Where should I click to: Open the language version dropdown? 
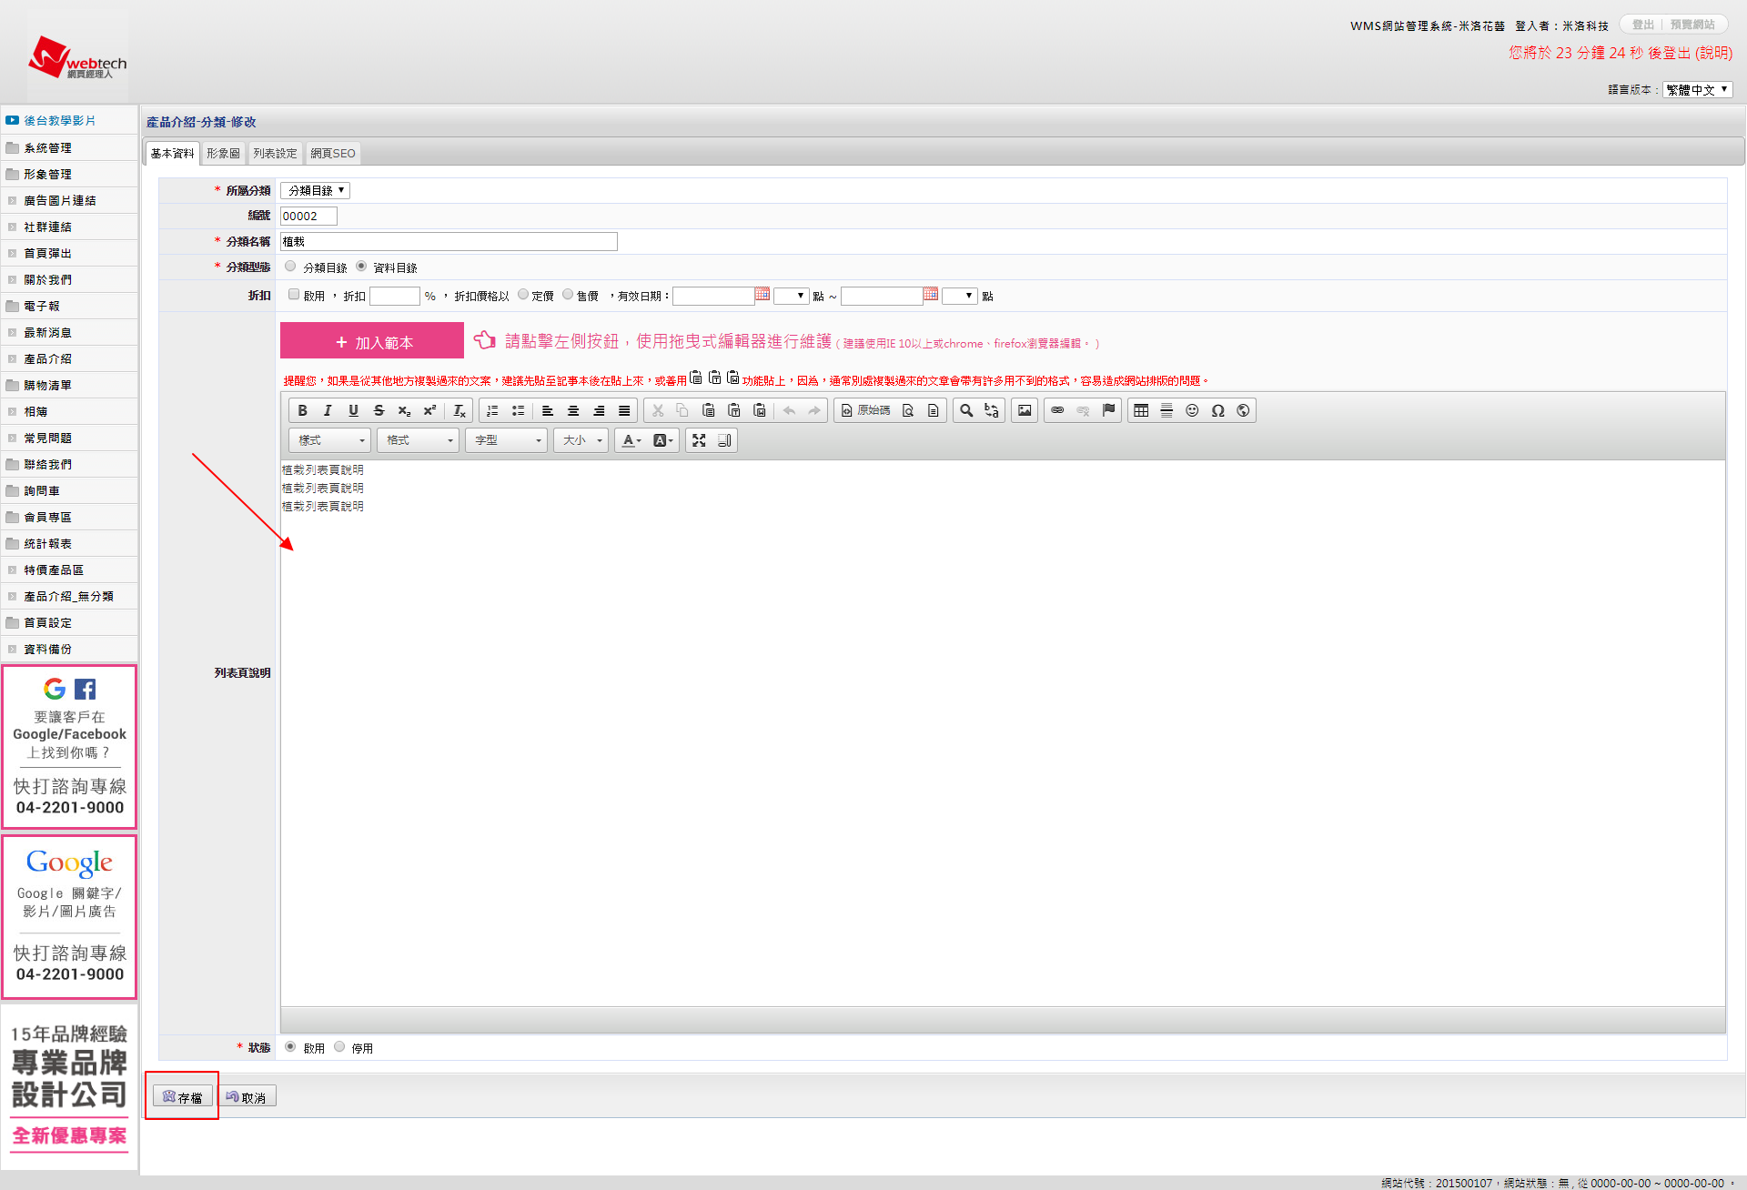point(1697,89)
